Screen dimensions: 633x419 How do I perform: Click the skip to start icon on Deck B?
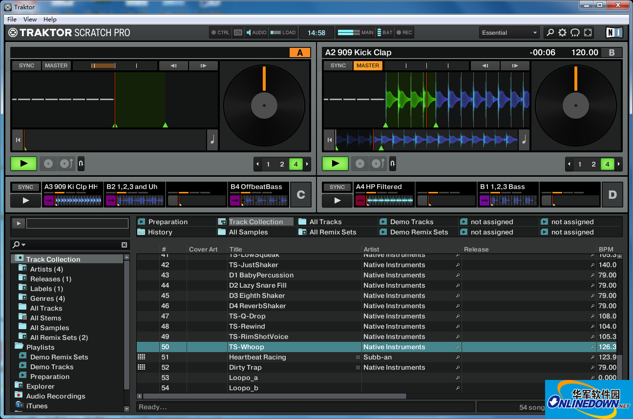click(x=330, y=140)
